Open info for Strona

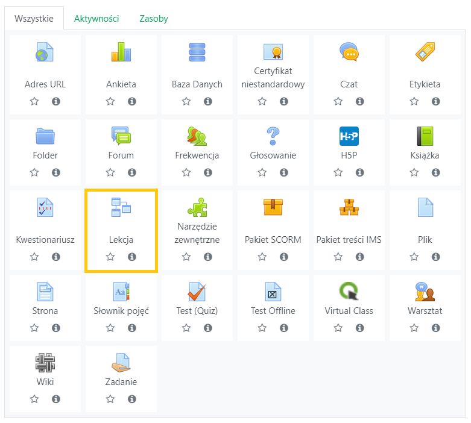pos(56,328)
